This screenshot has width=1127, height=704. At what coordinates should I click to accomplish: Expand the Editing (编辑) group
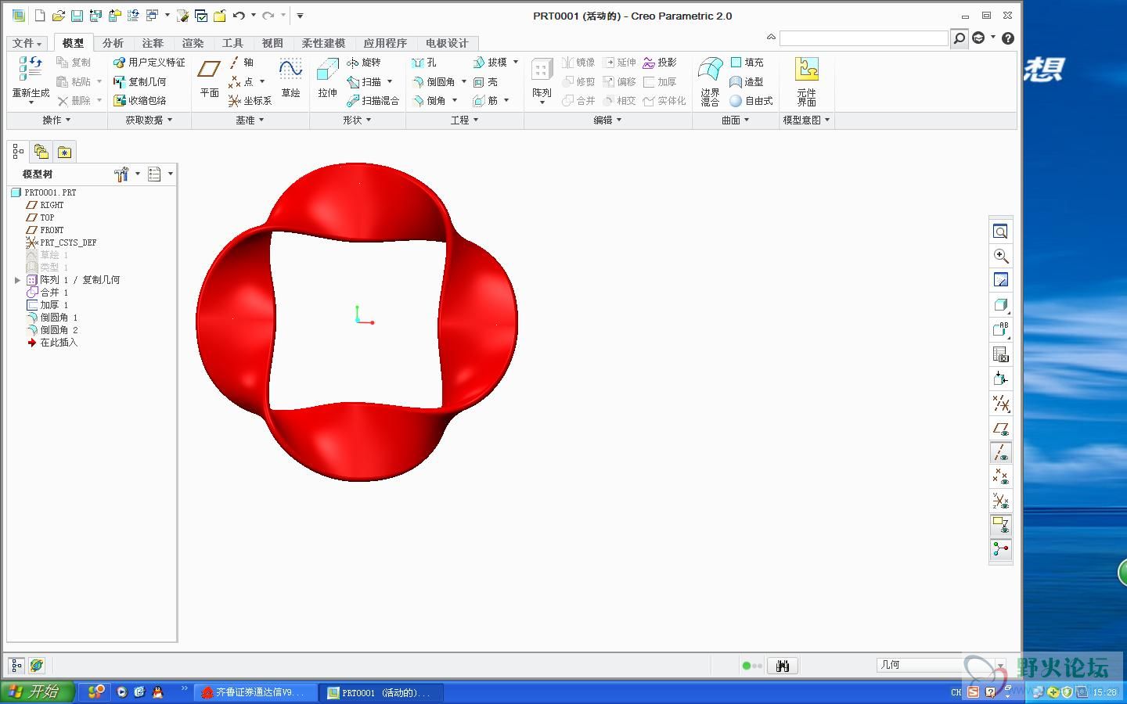[607, 120]
